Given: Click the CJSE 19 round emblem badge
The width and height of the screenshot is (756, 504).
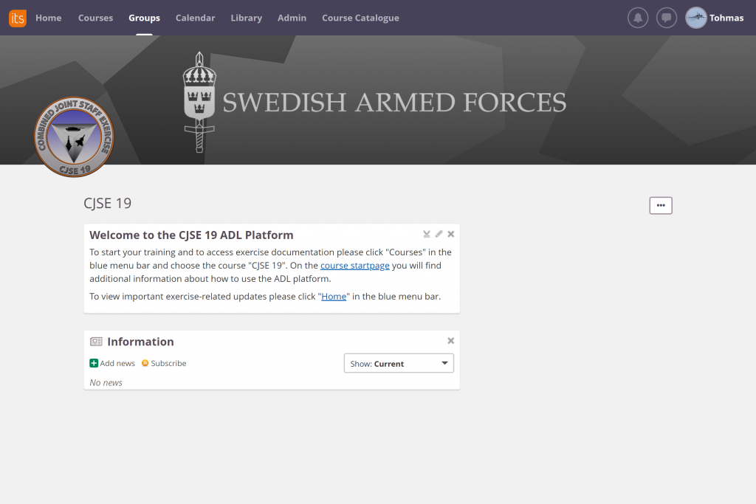Looking at the screenshot, I should coord(74,137).
